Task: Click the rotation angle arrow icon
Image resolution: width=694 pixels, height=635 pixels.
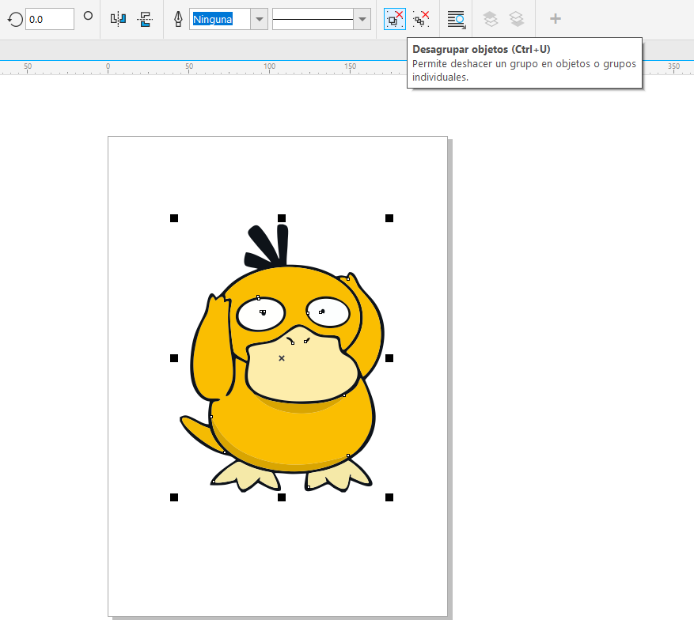Action: (14, 18)
